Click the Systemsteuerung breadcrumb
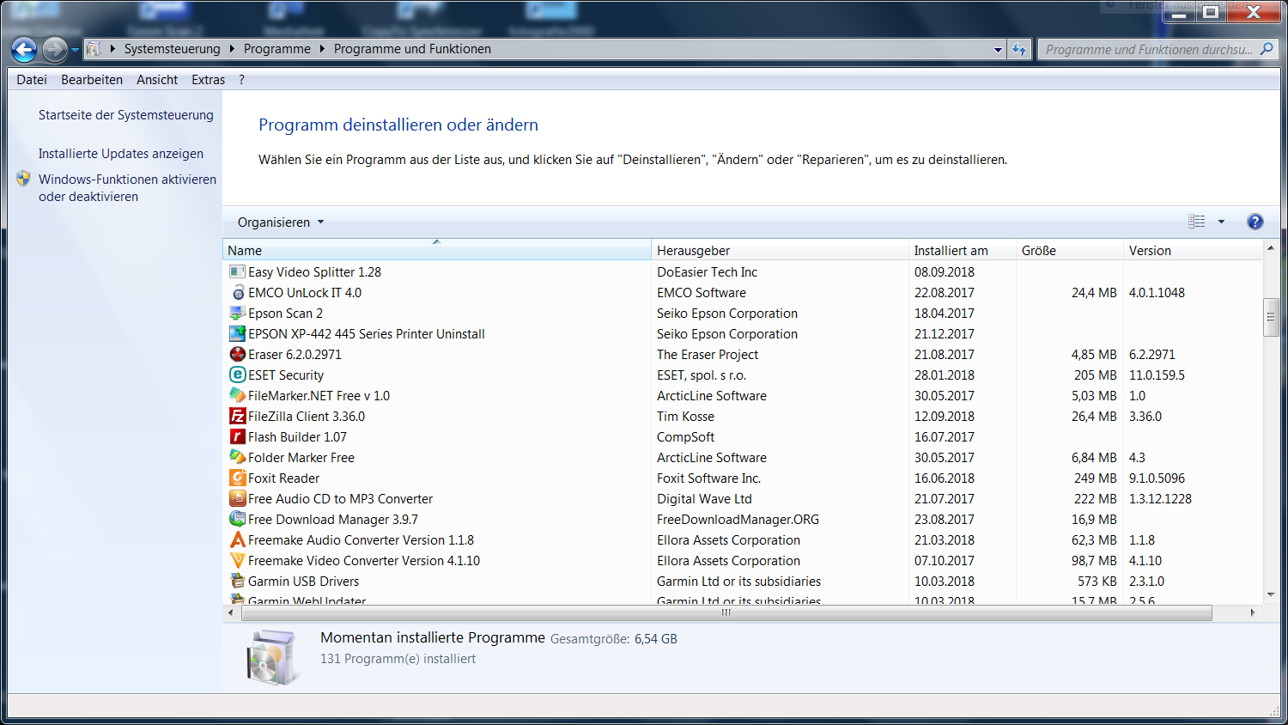Image resolution: width=1288 pixels, height=725 pixels. point(172,49)
